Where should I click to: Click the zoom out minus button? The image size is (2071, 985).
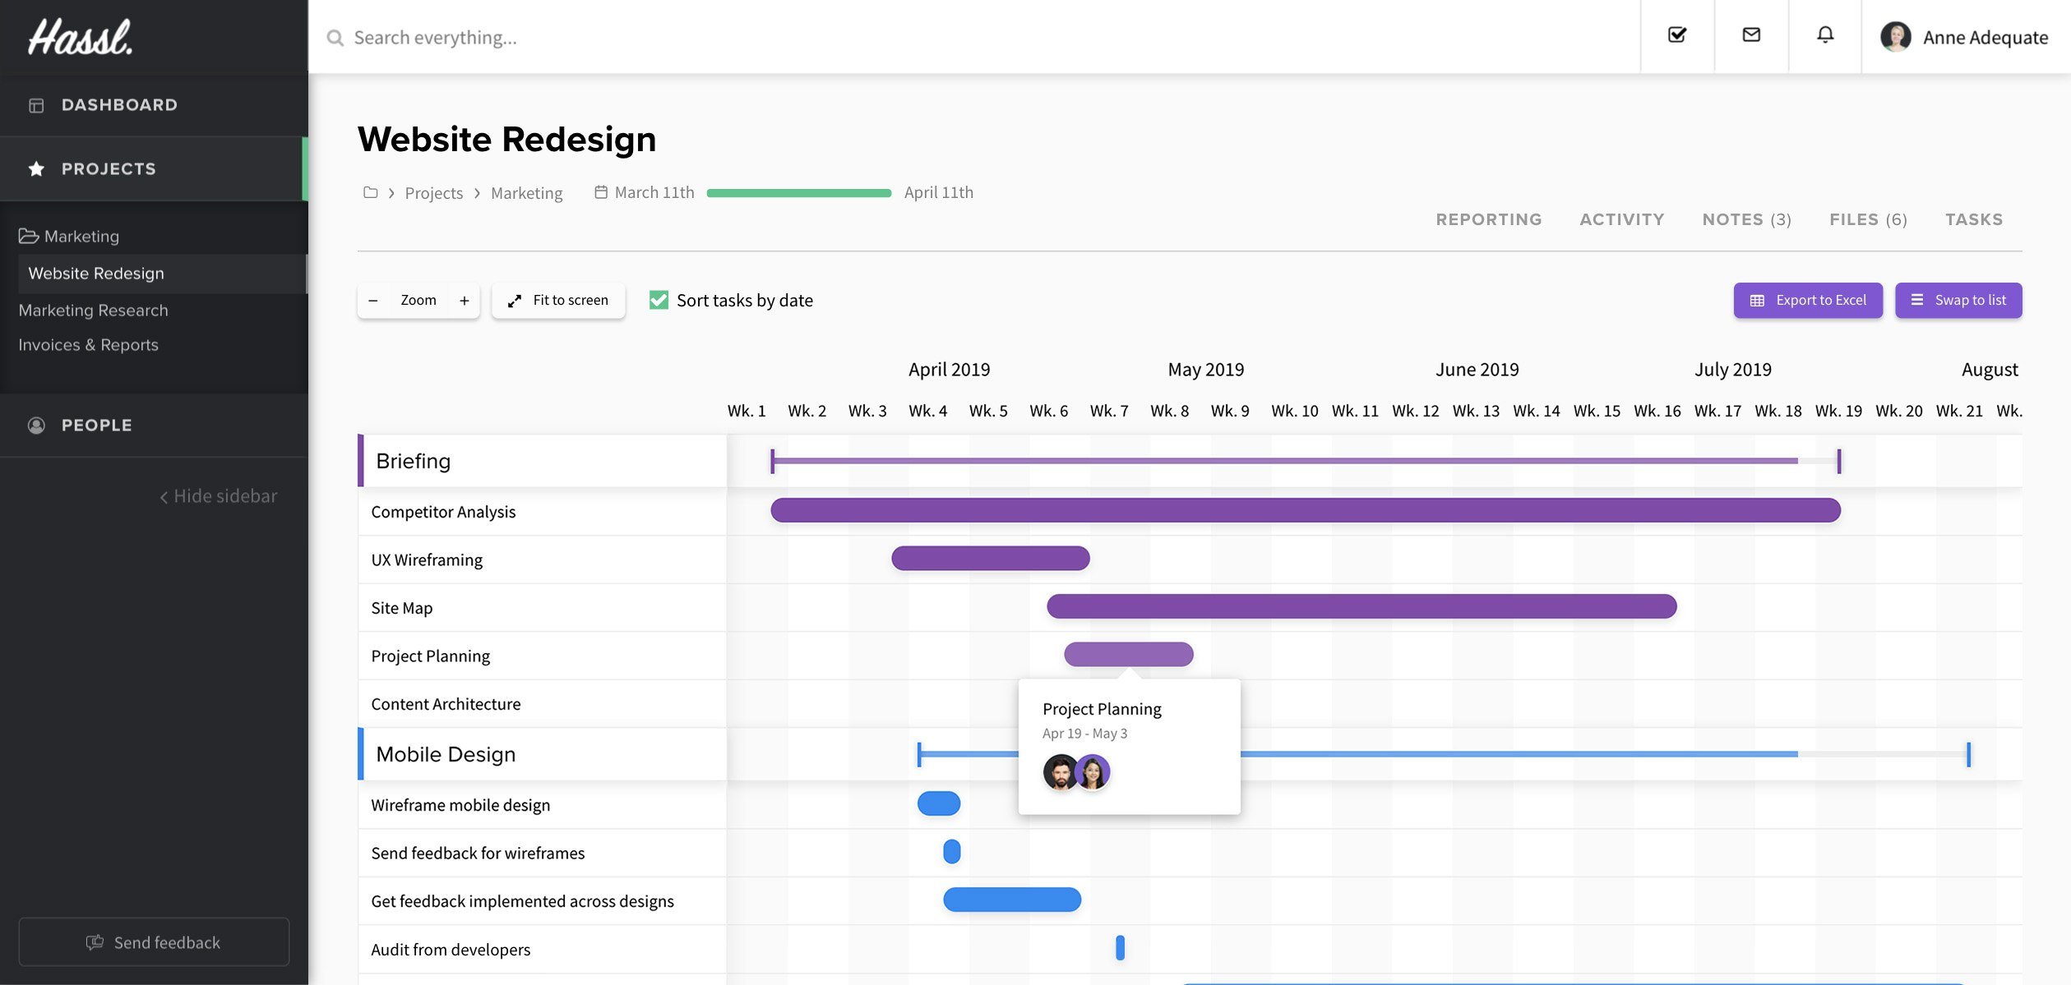coord(373,301)
